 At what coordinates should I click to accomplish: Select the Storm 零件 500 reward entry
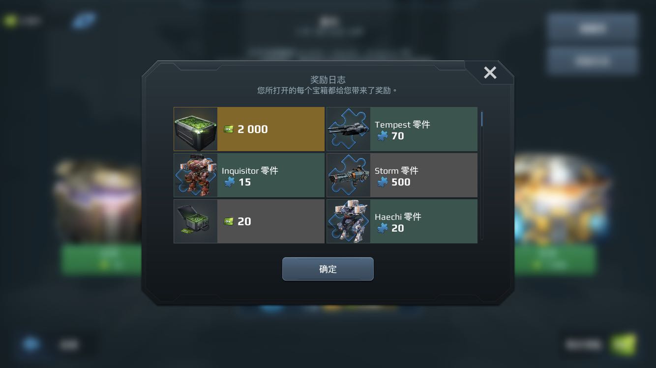click(402, 175)
